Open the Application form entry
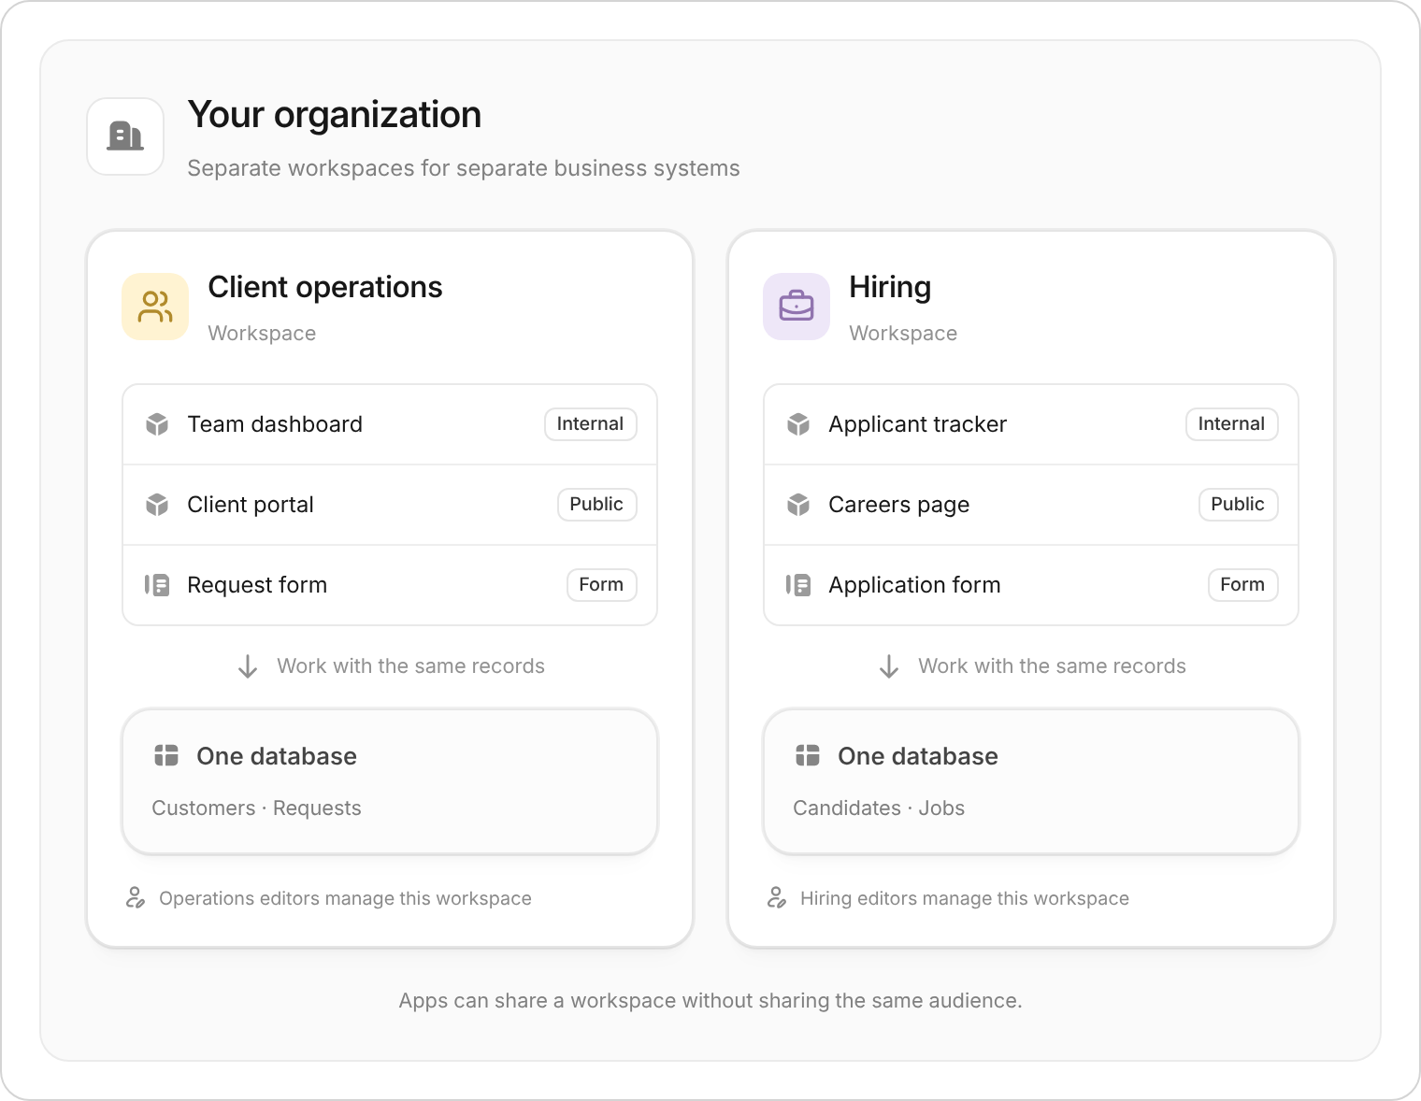 point(1031,585)
